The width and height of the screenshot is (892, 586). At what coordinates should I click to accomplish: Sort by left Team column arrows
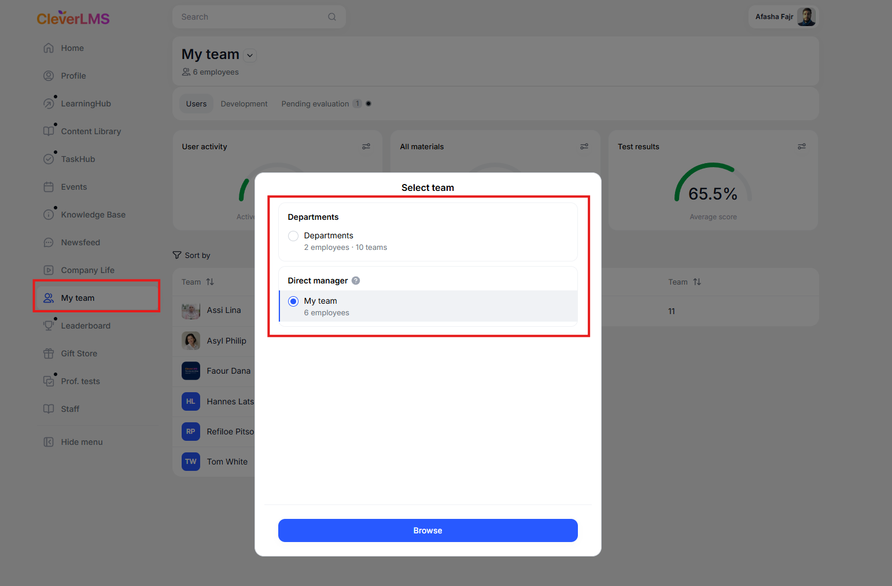(210, 282)
